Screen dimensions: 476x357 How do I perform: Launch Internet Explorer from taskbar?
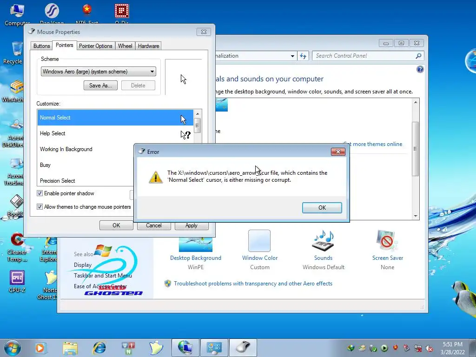(x=99, y=348)
